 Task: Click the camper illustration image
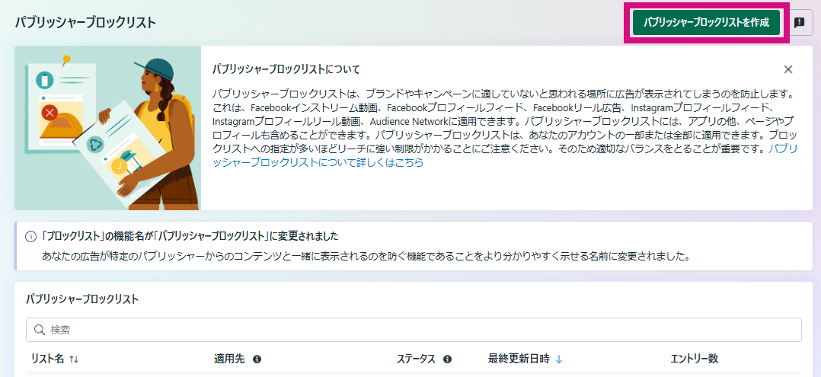pos(108,128)
